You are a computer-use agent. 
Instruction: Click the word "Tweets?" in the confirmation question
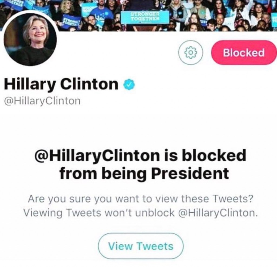point(233,199)
